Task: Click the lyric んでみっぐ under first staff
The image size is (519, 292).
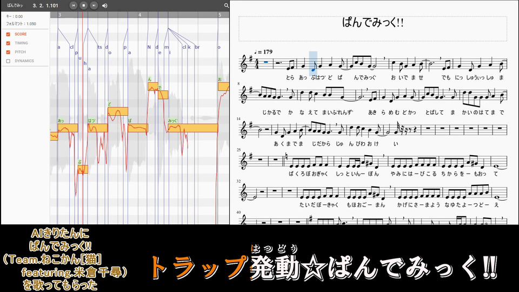Action: [365, 77]
